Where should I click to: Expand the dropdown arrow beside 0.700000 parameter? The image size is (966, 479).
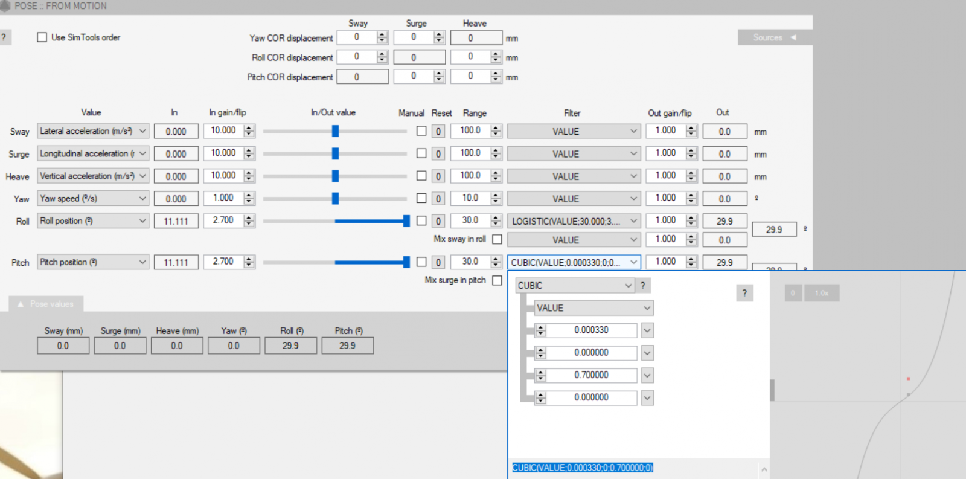(647, 376)
